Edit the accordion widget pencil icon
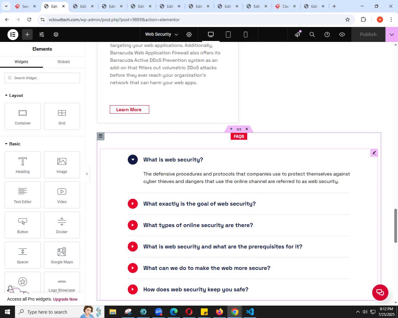 click(x=374, y=153)
